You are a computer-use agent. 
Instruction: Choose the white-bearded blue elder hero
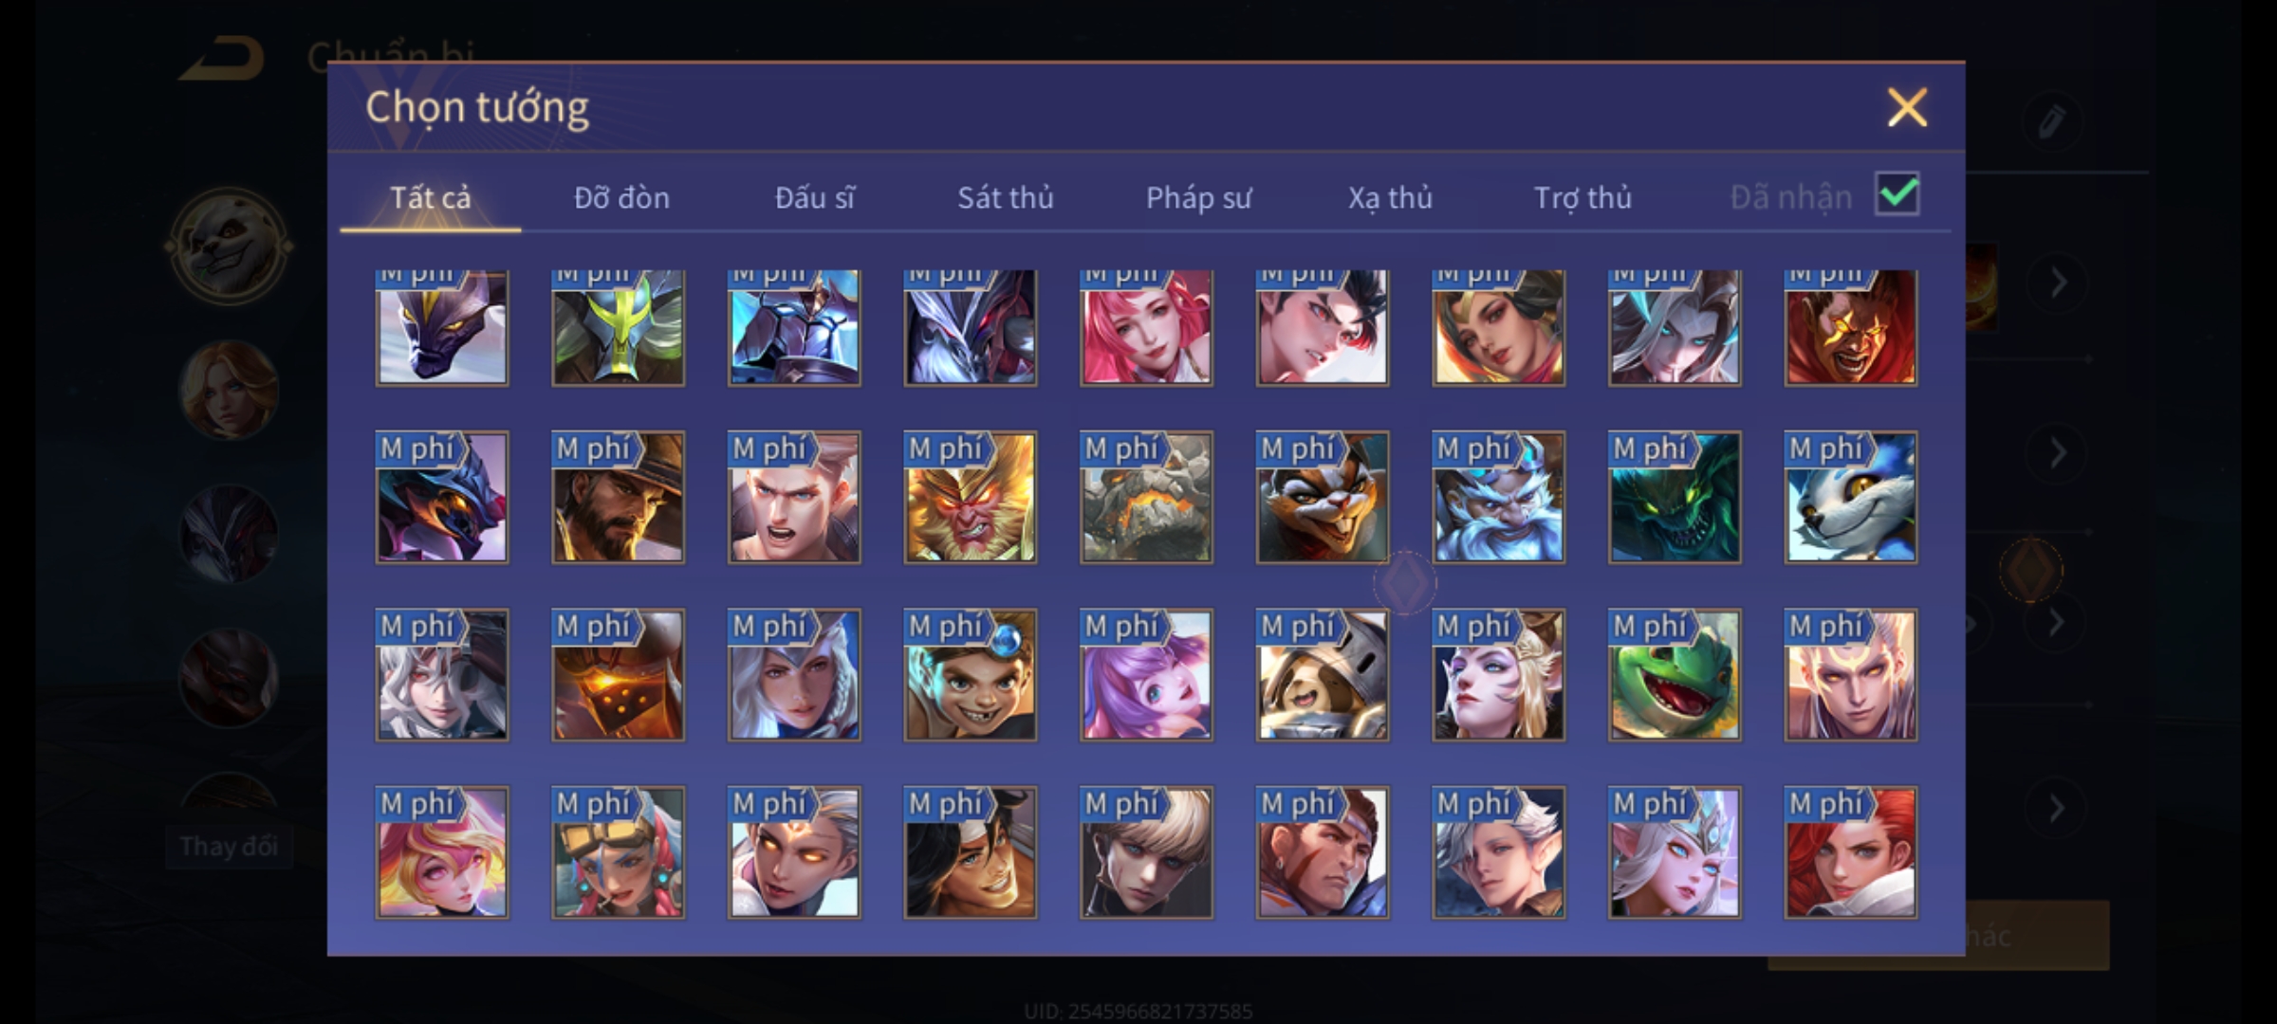(1498, 498)
